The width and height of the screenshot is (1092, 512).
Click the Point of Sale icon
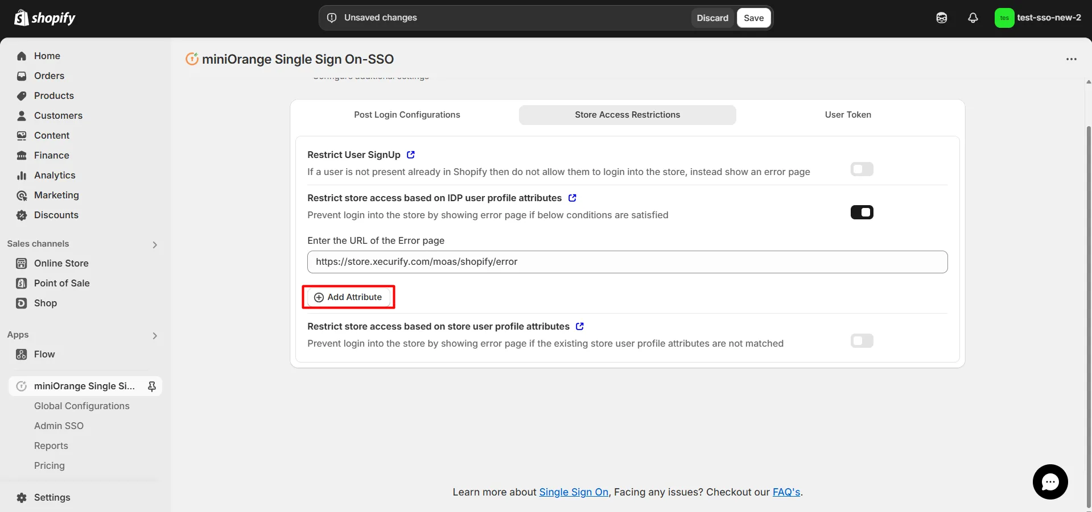click(x=22, y=283)
